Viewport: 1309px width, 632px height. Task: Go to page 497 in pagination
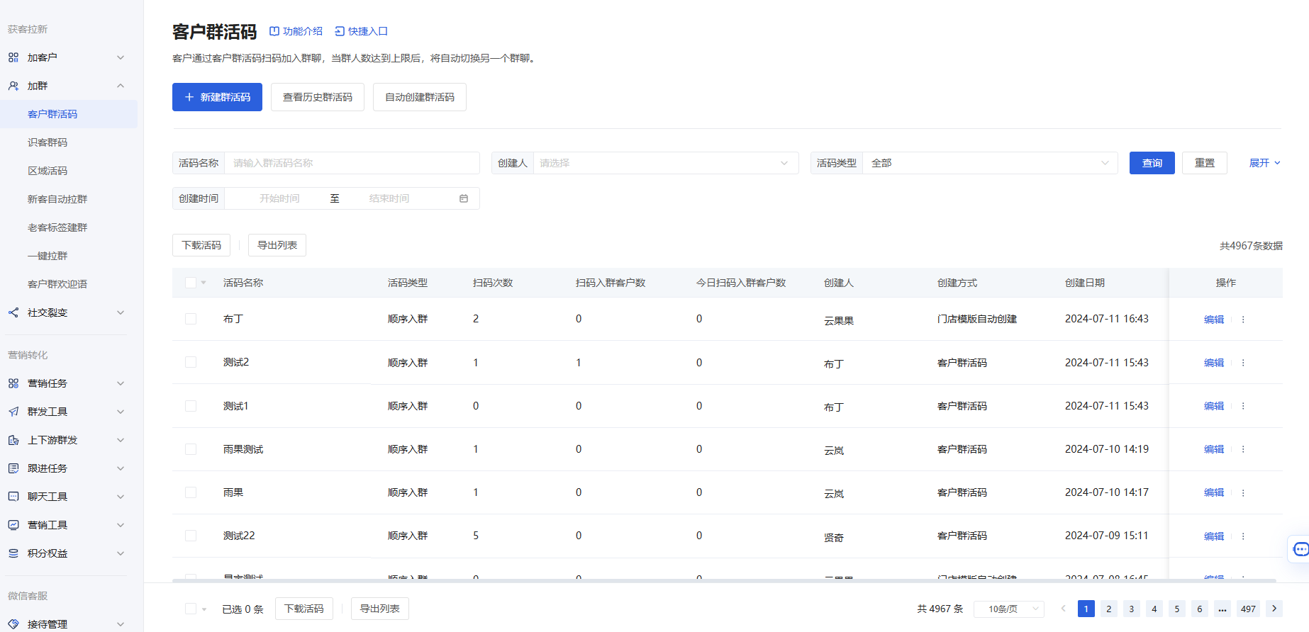(x=1248, y=609)
